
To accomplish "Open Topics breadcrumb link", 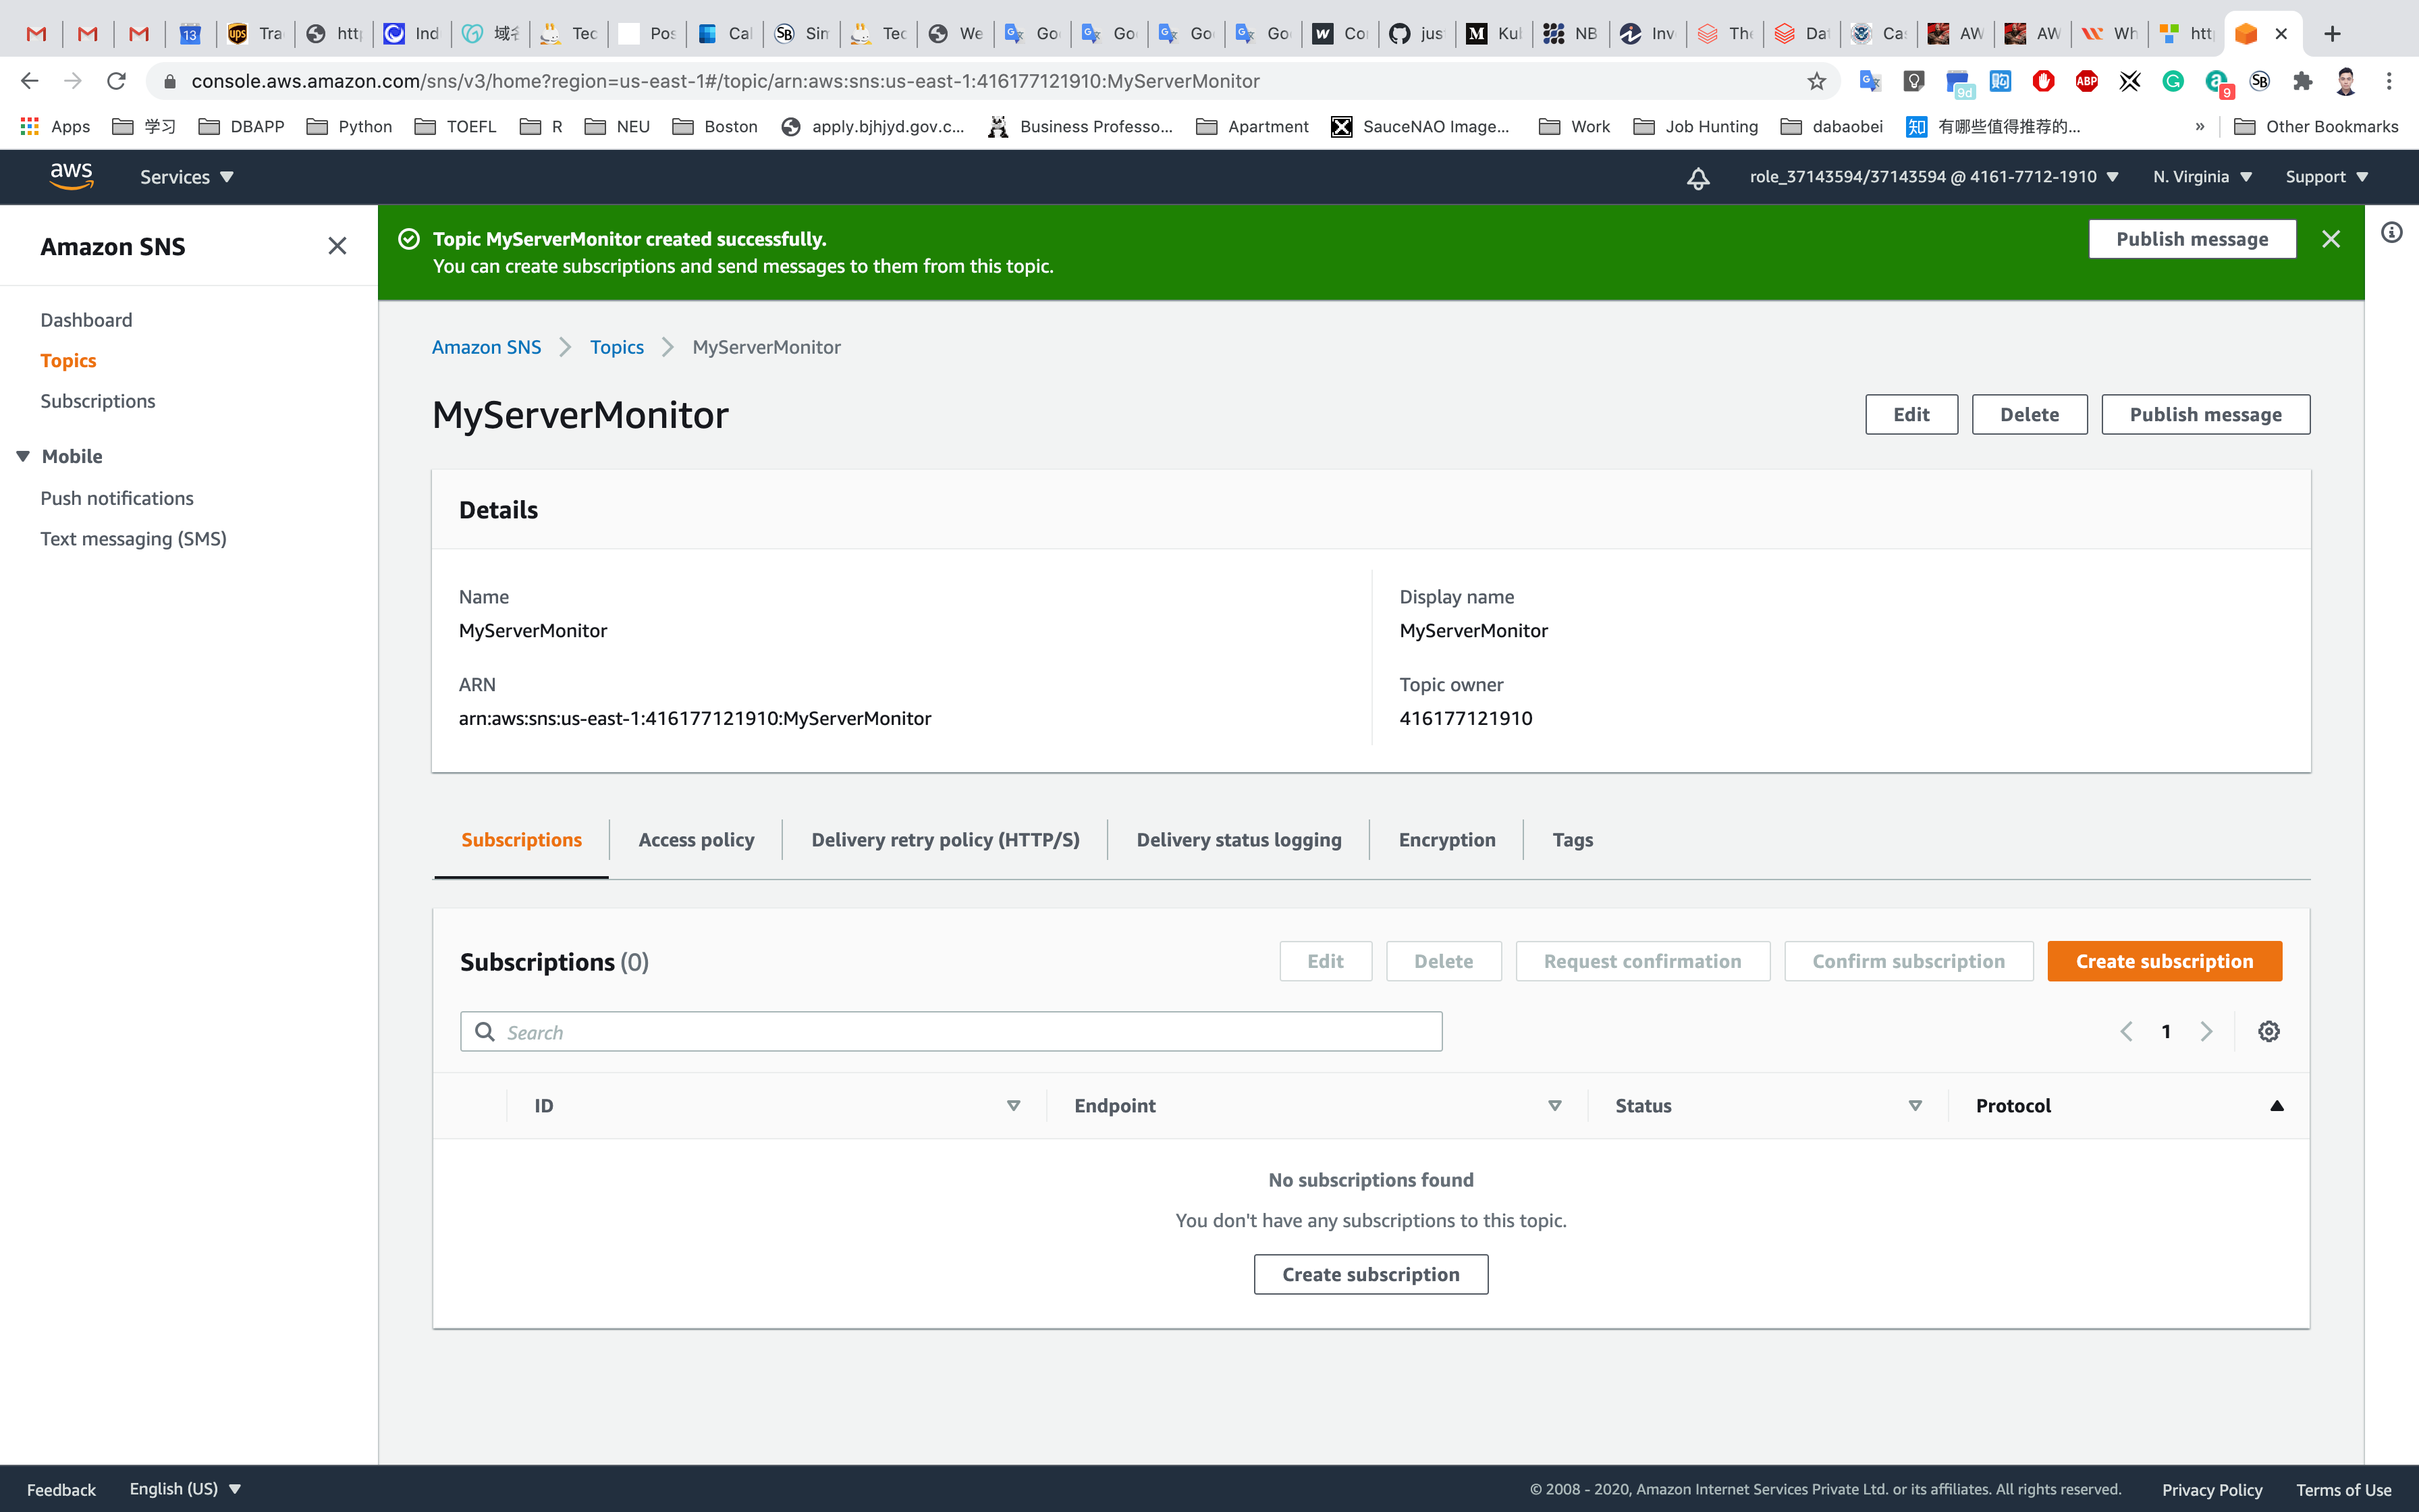I will coord(616,347).
